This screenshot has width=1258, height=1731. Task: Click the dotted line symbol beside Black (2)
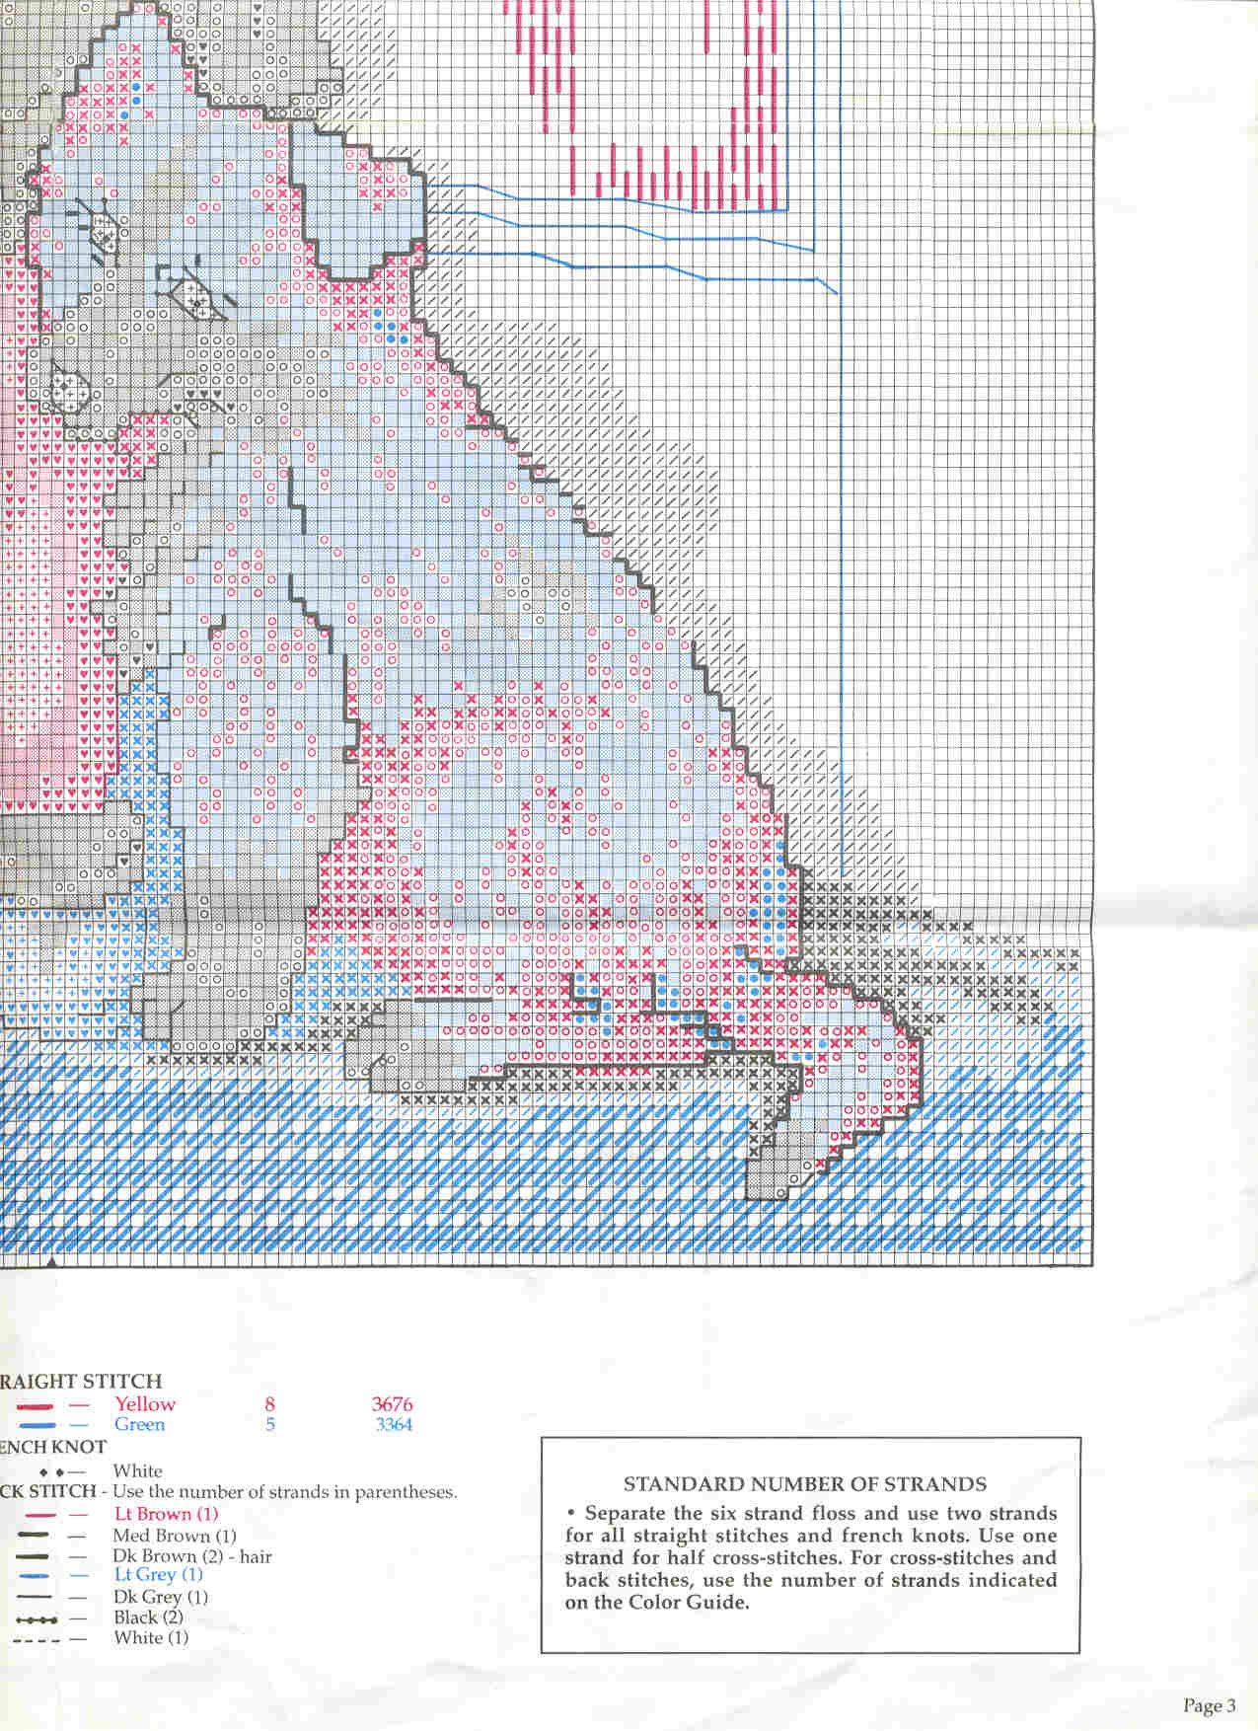point(36,1618)
